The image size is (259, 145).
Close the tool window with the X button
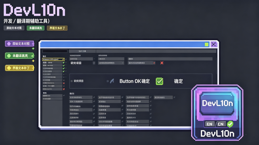(x=214, y=44)
